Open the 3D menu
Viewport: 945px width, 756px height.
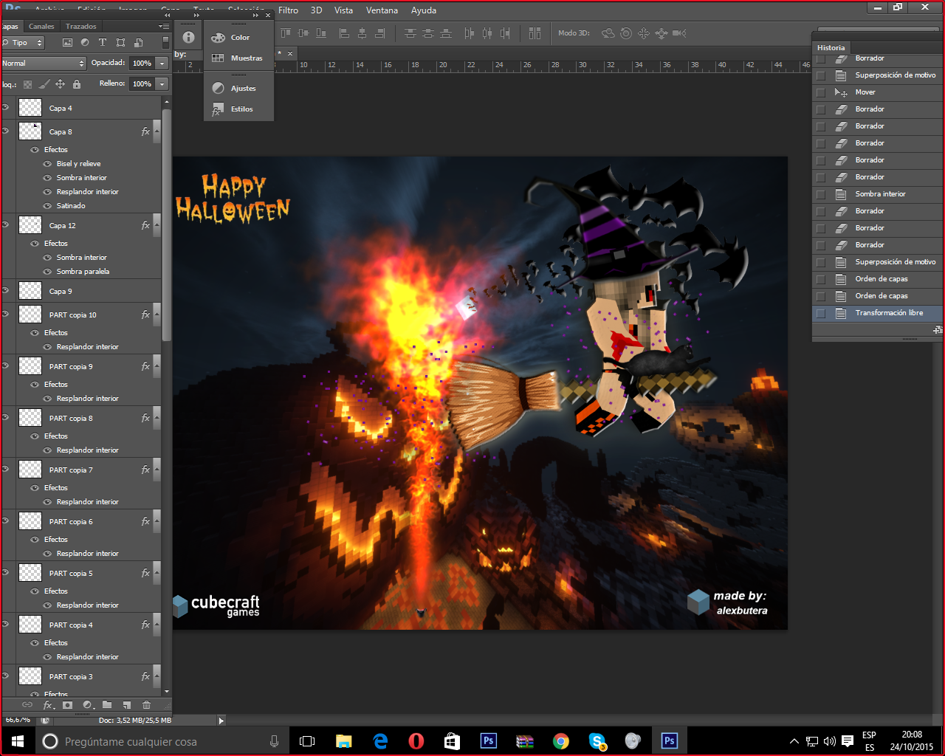[x=316, y=10]
